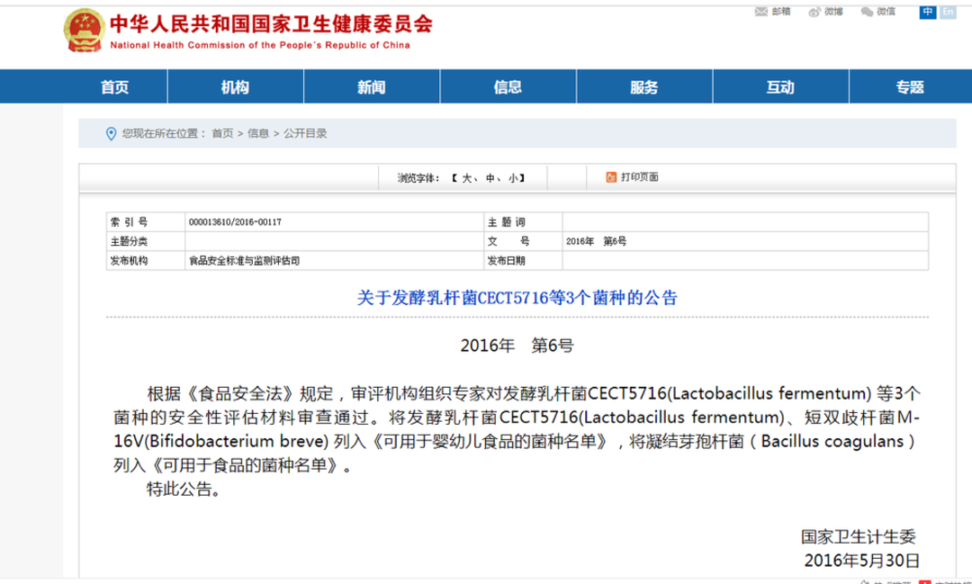Click the centered 2016年 第6号 heading
This screenshot has width=972, height=584.
pos(517,346)
